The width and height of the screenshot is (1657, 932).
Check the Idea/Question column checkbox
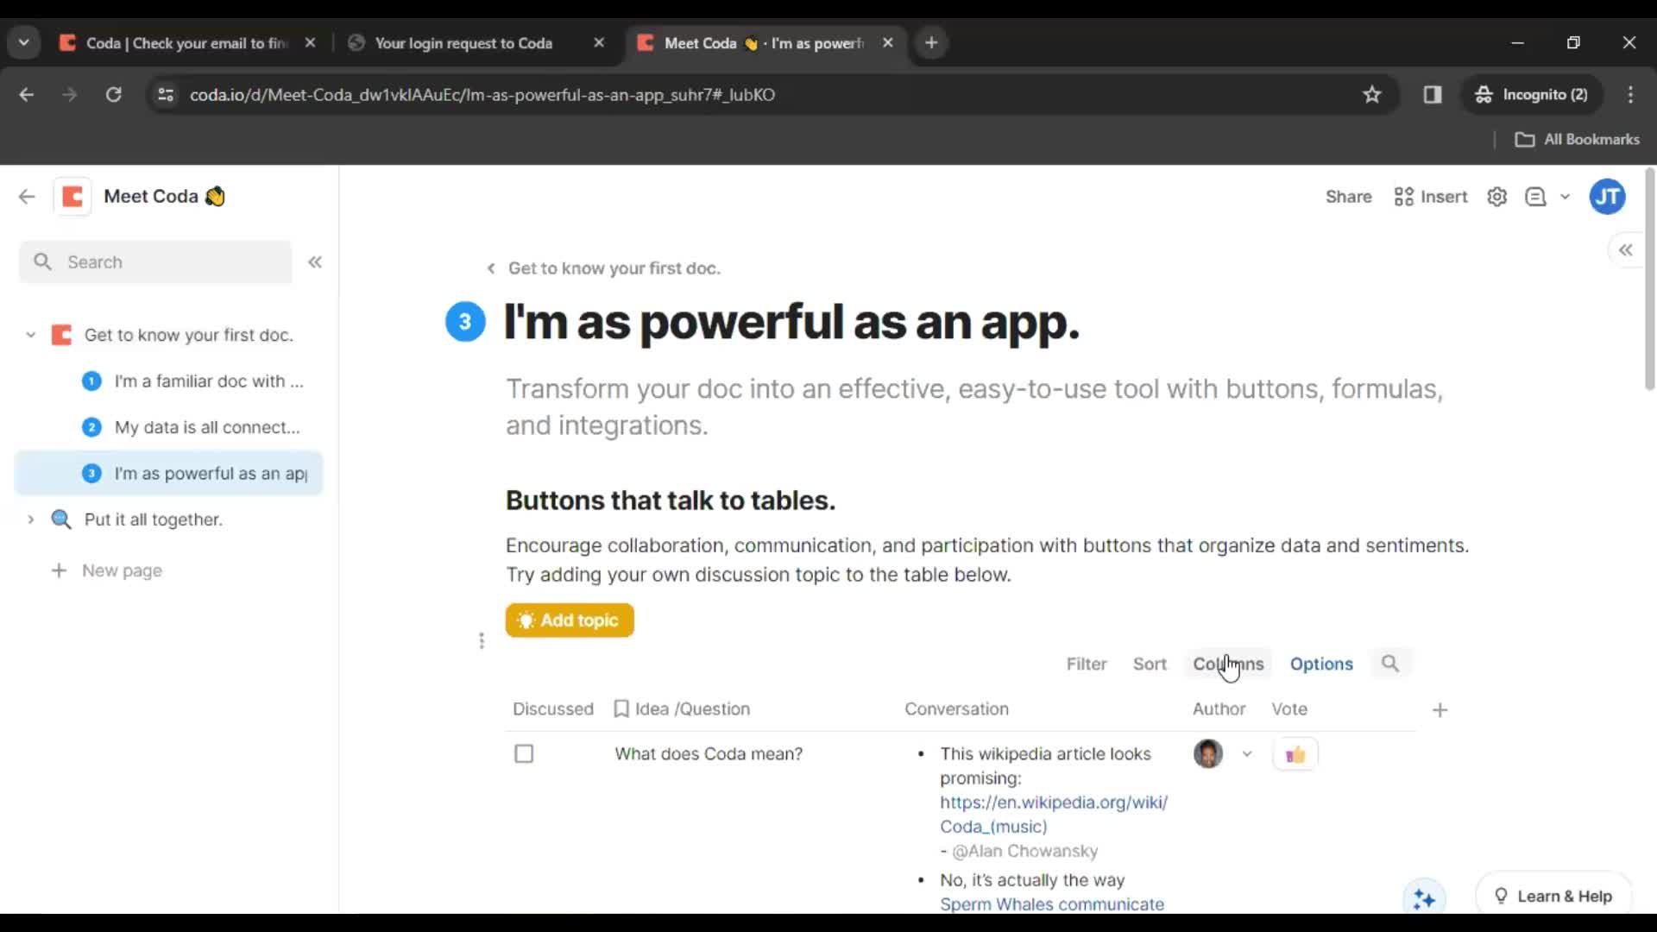621,708
